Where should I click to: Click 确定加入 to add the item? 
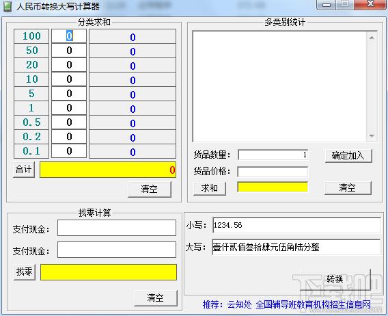point(348,156)
